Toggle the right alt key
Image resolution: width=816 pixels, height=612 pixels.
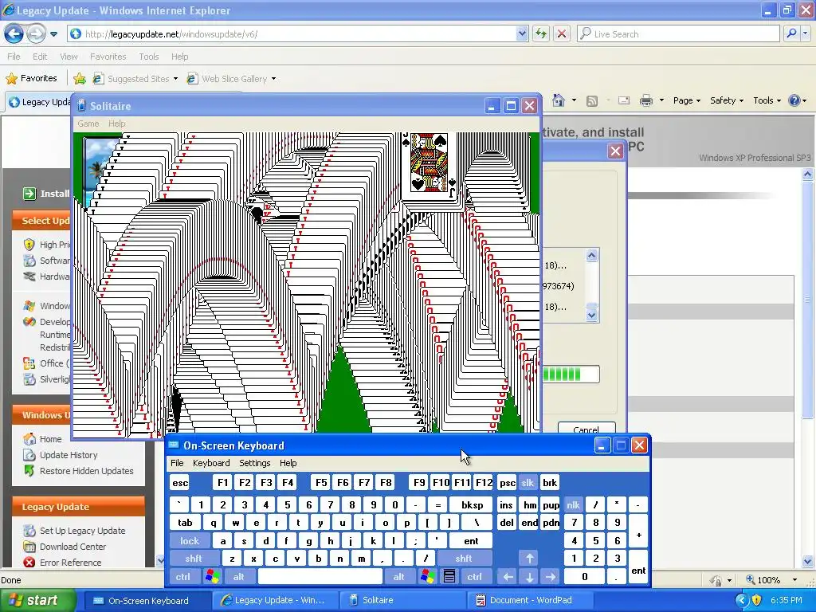tap(399, 577)
